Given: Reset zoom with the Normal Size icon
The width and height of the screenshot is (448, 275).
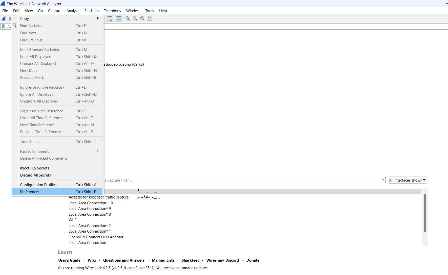Looking at the screenshot, I should (x=142, y=18).
